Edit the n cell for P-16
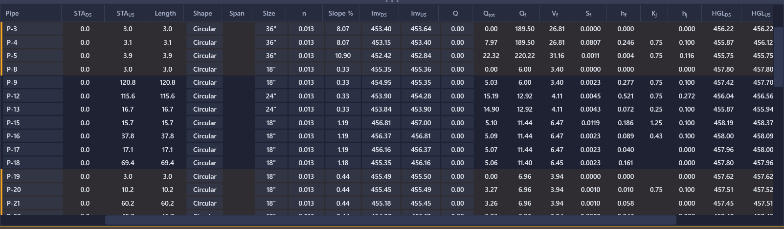Viewport: 784px width, 229px height. coord(306,136)
